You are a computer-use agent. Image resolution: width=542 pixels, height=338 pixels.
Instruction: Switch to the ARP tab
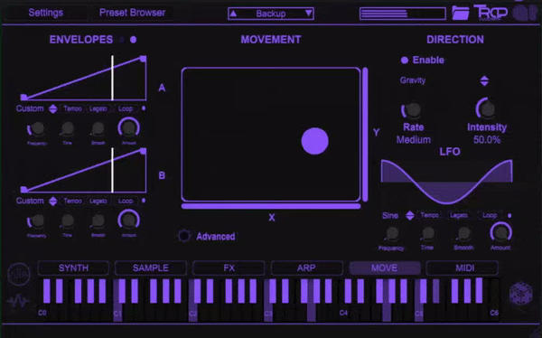(x=306, y=268)
